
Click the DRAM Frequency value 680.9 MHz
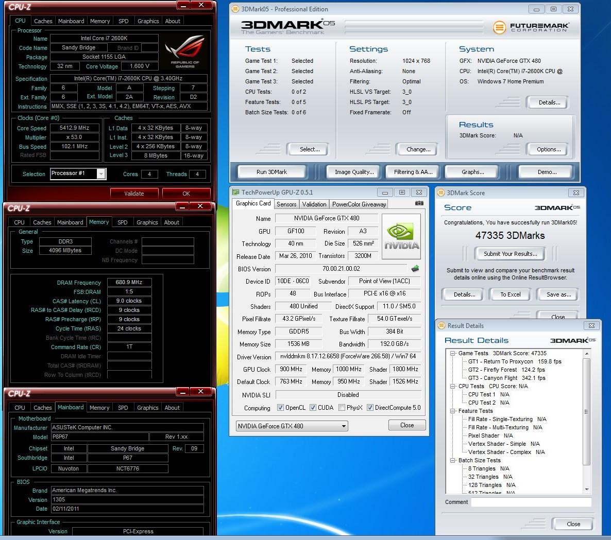(x=129, y=282)
